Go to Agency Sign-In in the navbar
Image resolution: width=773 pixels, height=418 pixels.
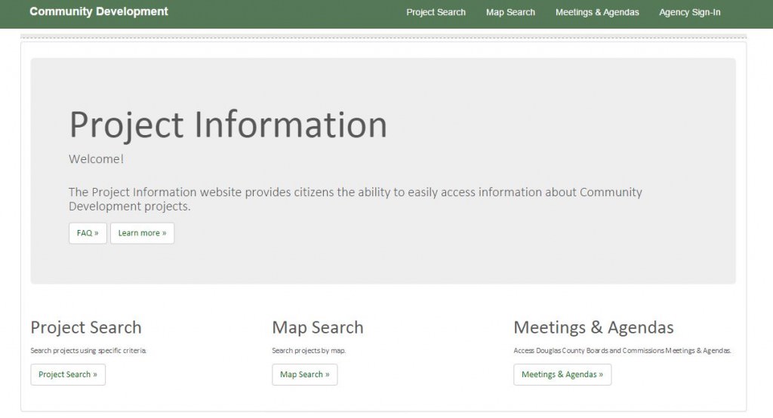tap(690, 12)
